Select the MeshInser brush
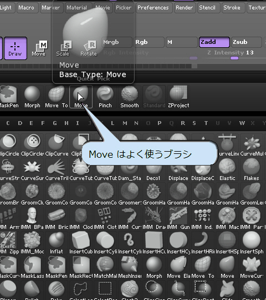This screenshot has width=266, height=300. pyautogui.click(x=130, y=268)
